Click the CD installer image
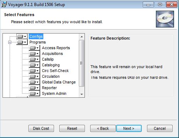This screenshot has height=138, width=179. (165, 19)
